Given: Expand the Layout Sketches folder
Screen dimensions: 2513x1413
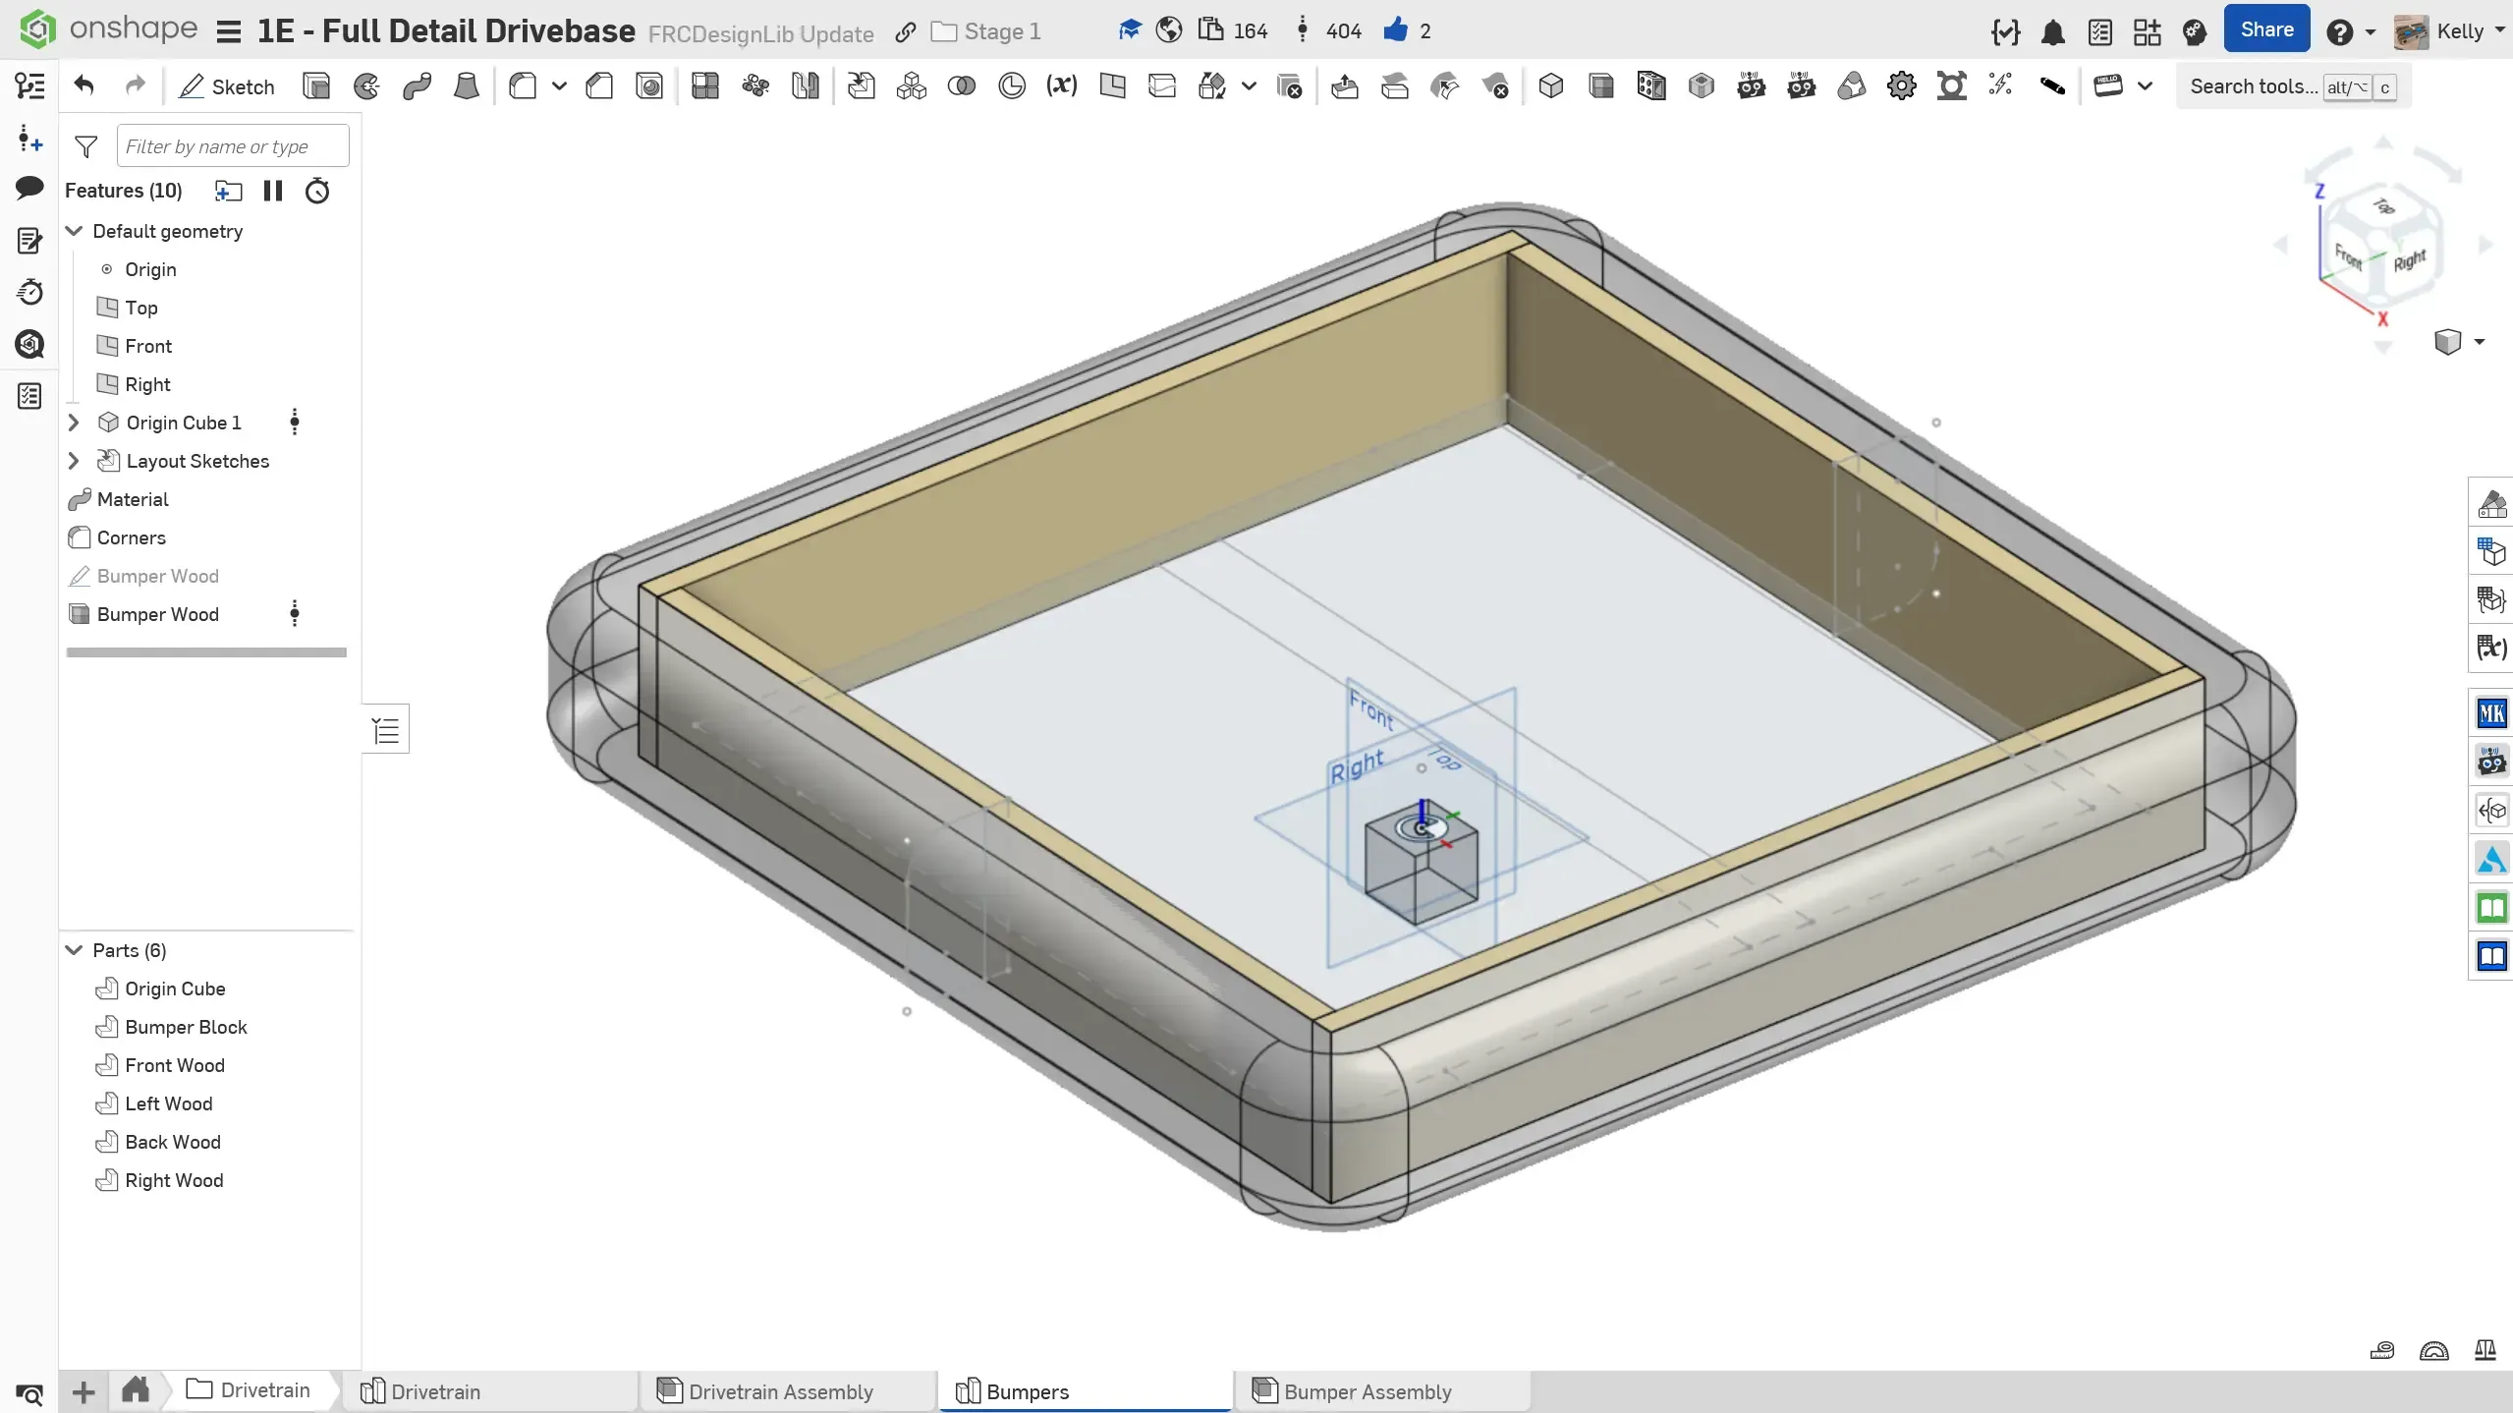Looking at the screenshot, I should click(x=74, y=461).
